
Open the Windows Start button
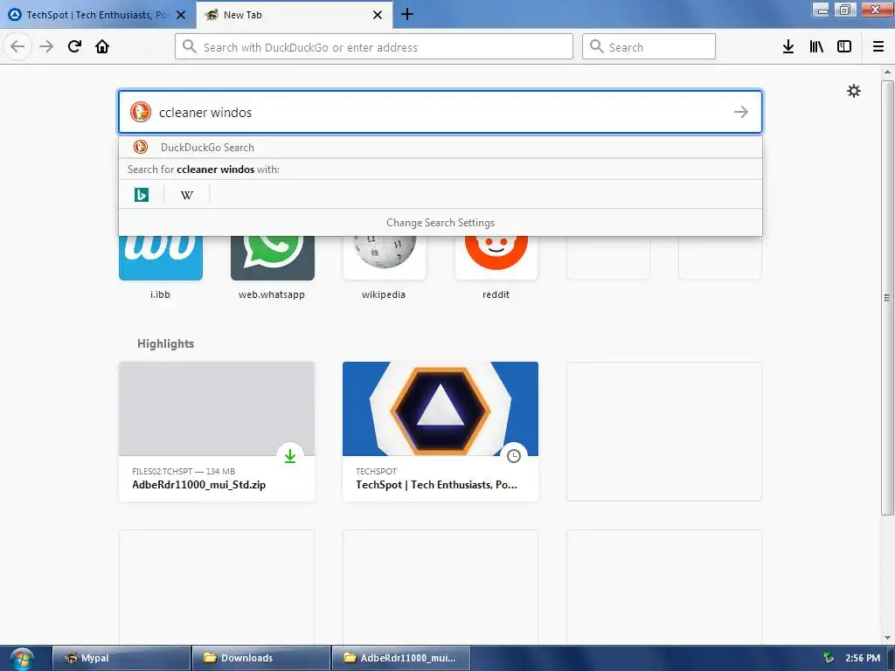[x=22, y=658]
